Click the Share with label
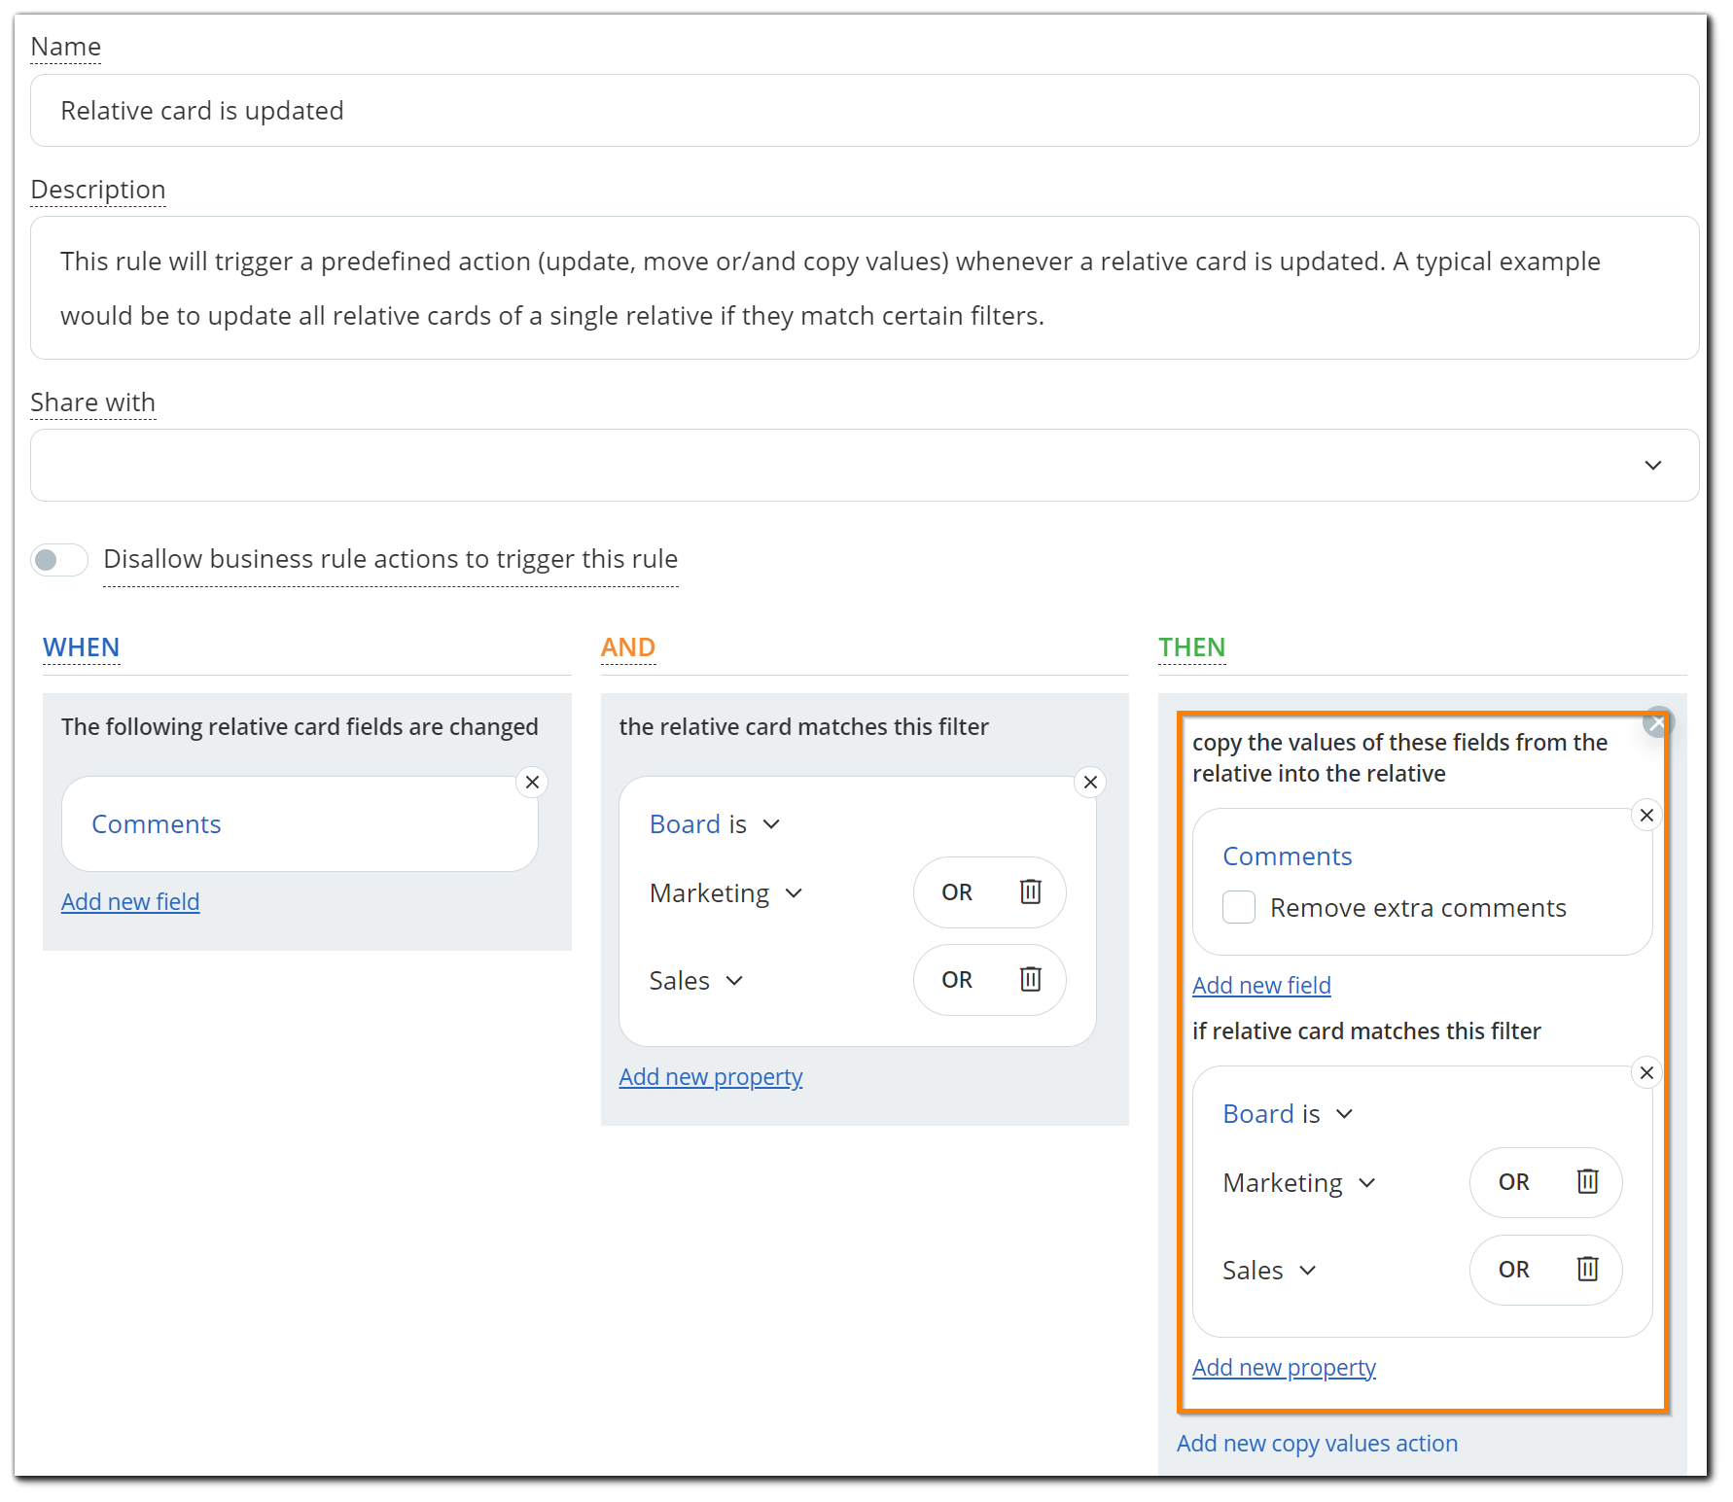Screen dimensions: 1733x1502 (x=93, y=402)
